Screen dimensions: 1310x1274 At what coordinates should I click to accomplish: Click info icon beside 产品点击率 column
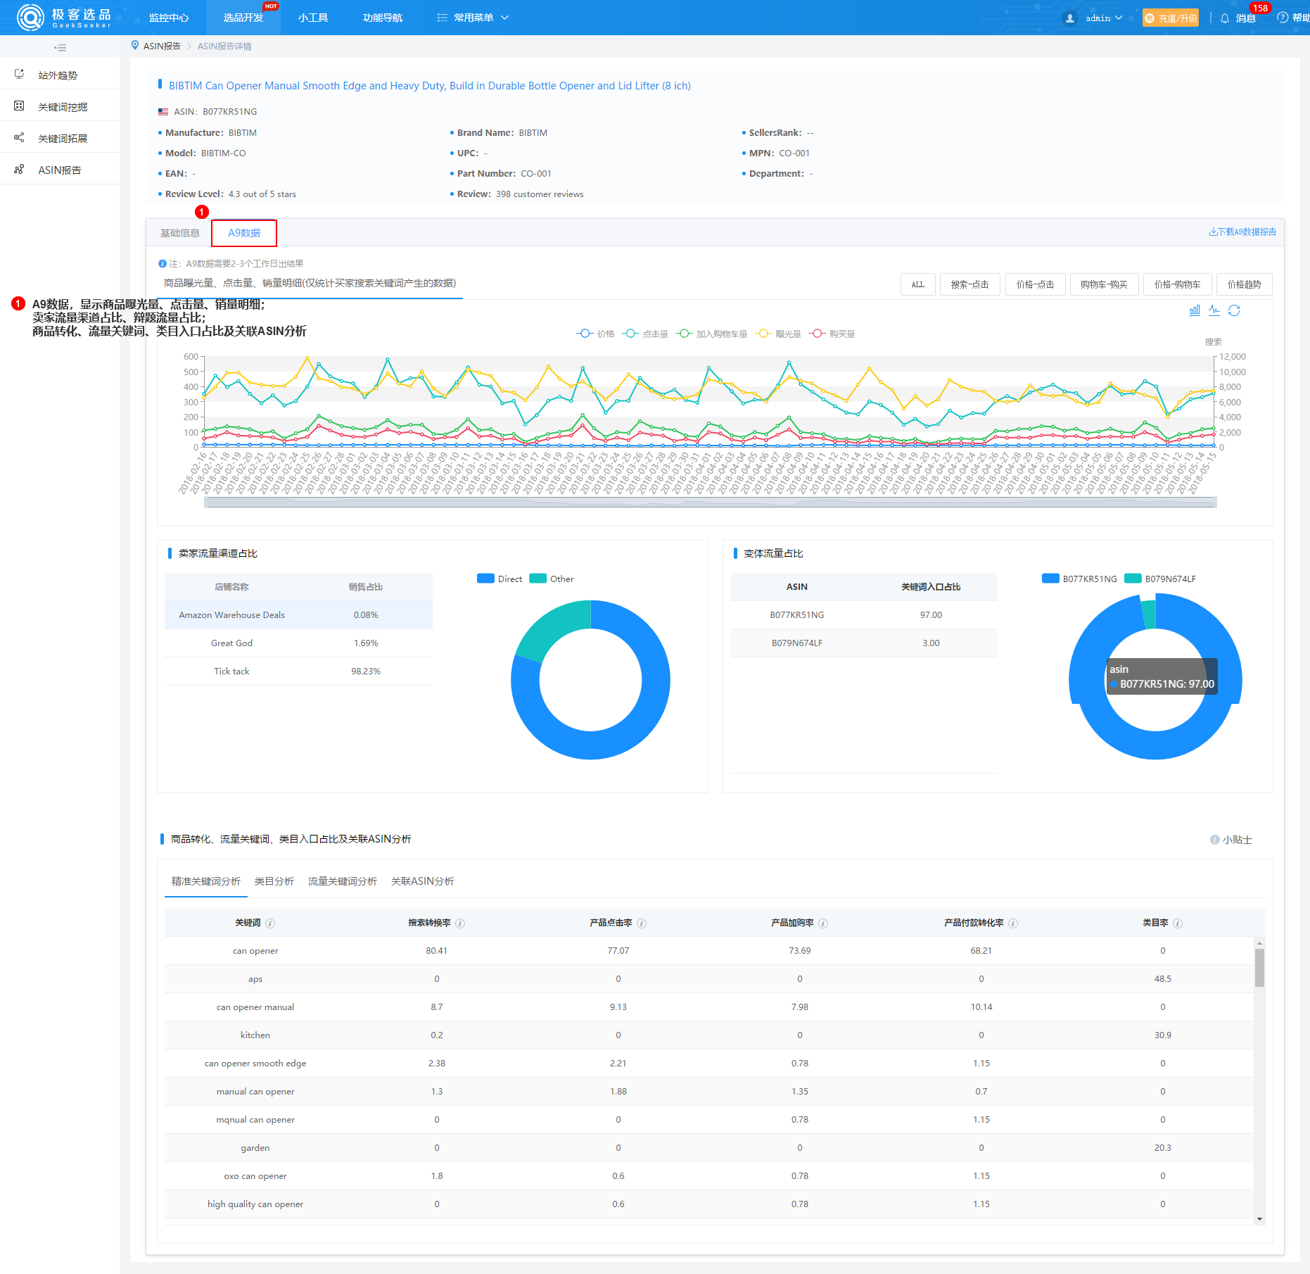[642, 923]
